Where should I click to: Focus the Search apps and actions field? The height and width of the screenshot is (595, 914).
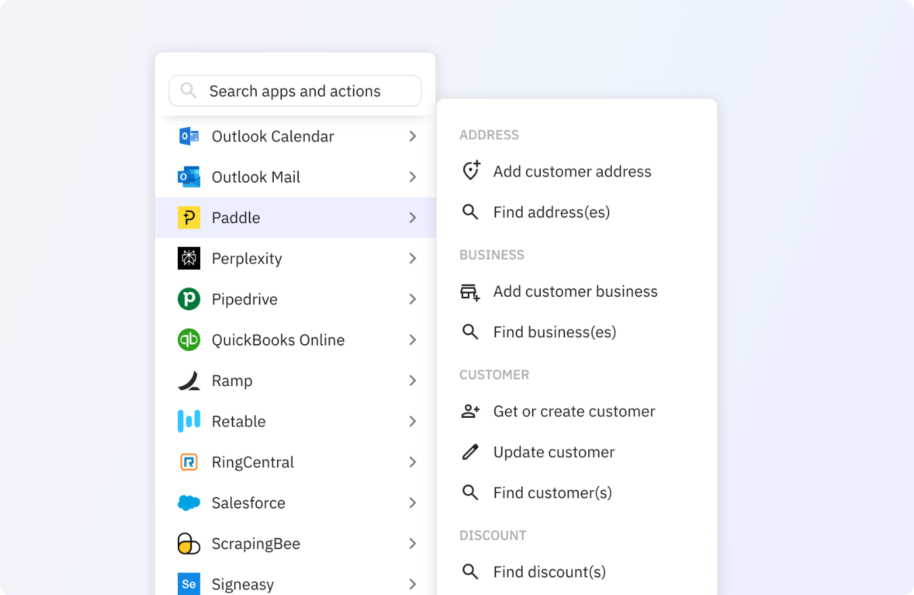295,91
